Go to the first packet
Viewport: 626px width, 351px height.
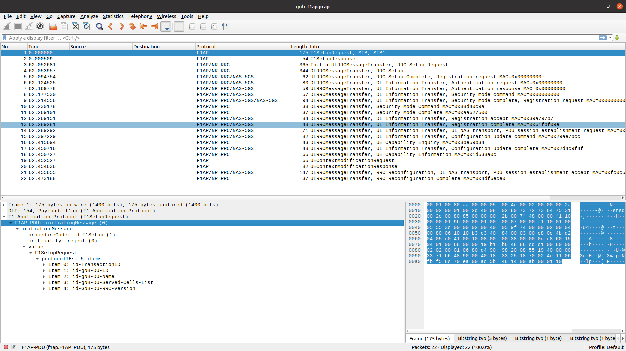point(144,26)
